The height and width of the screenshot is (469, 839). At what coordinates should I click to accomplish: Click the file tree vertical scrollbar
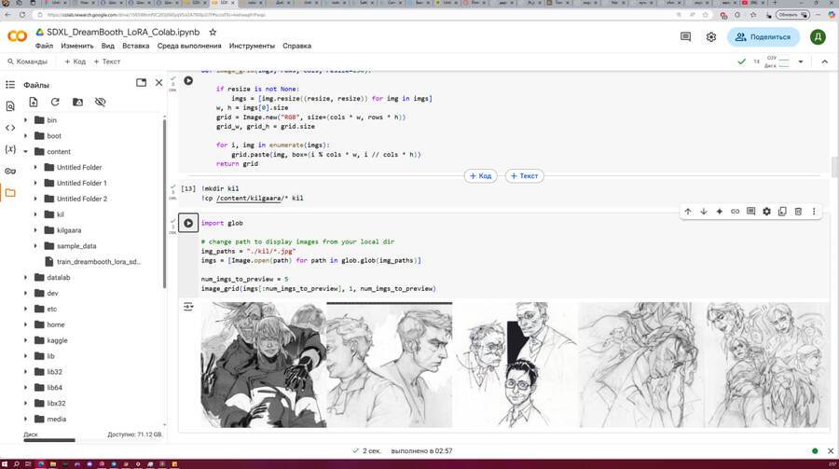pos(164,203)
